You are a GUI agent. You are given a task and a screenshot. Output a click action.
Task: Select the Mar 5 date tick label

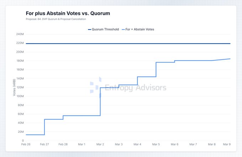[x=156, y=144]
